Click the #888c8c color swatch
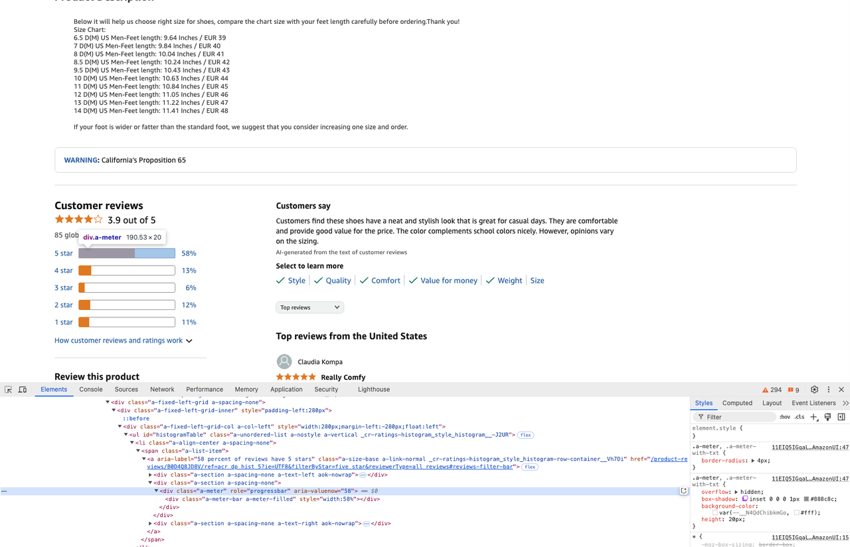Screen dimensions: 850x547 click(806, 499)
